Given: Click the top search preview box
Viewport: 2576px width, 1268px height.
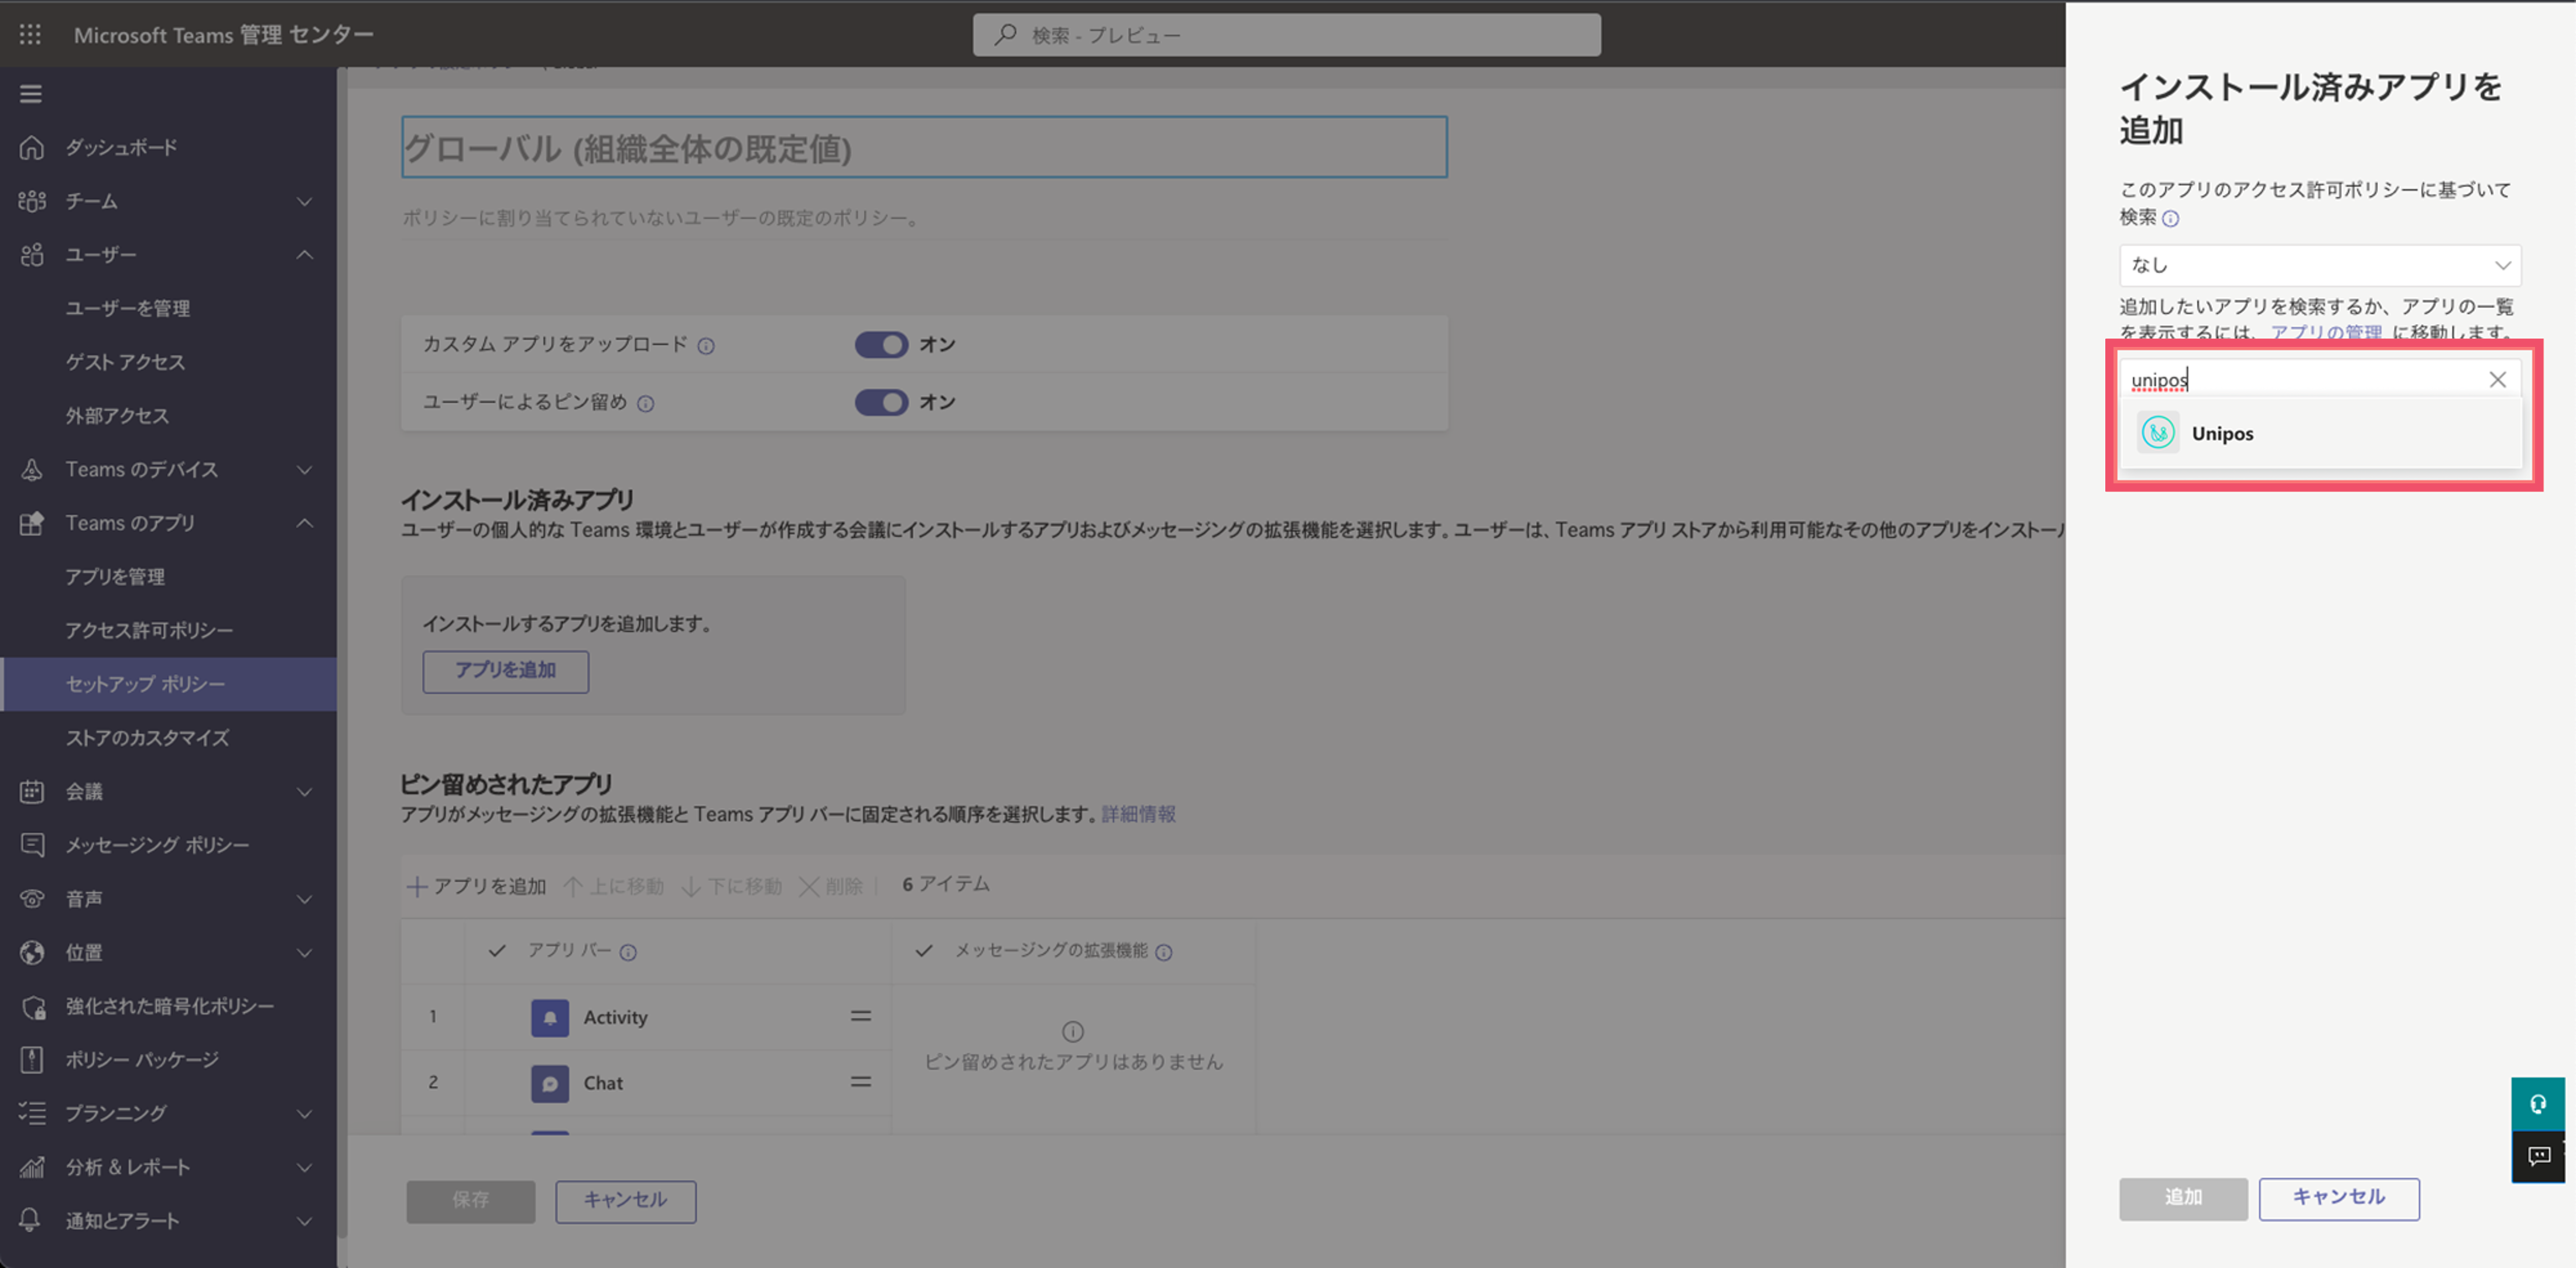Looking at the screenshot, I should [x=1287, y=35].
